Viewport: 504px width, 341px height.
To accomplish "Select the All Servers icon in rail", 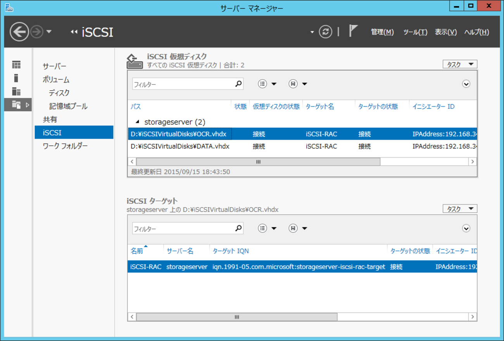I will 16,91.
